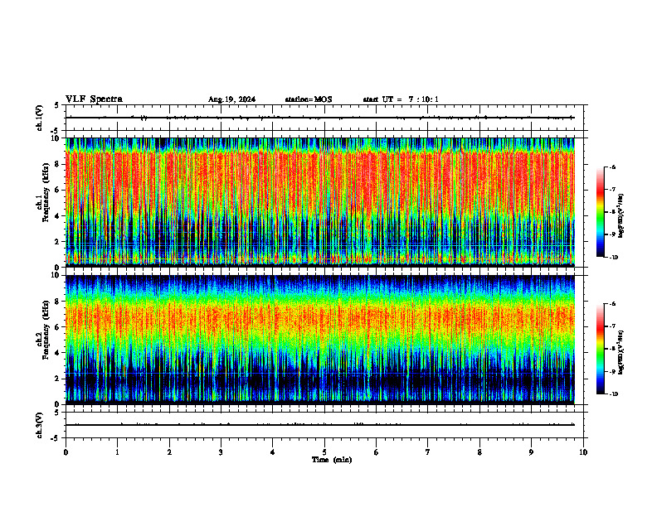Click the "5" tick on ch.1(V) axis

point(57,105)
